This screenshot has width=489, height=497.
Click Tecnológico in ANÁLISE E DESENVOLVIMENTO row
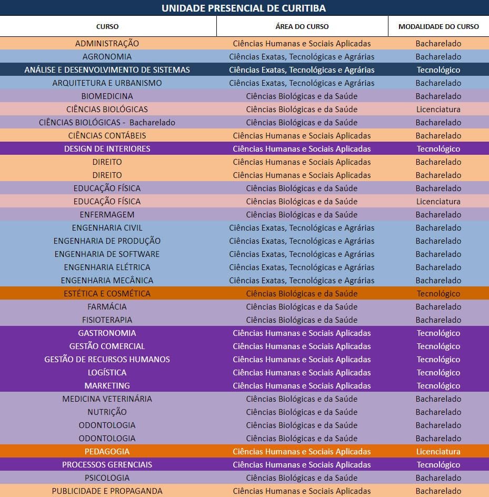(x=438, y=69)
